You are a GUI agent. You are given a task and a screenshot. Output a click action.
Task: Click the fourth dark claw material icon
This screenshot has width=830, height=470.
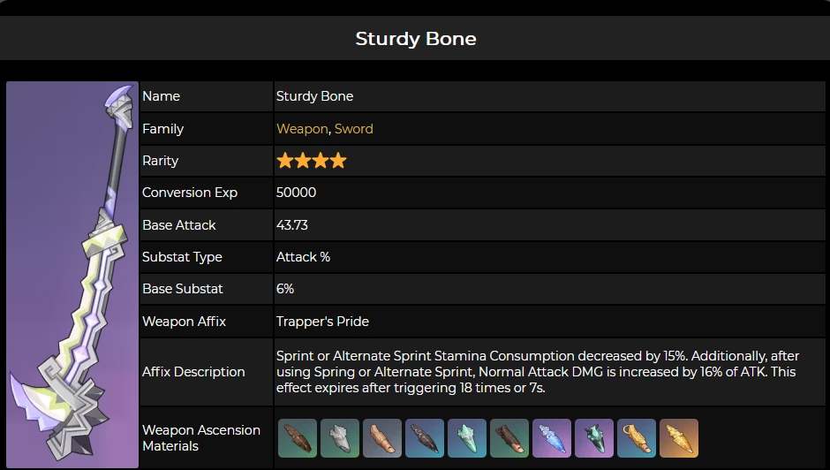pyautogui.click(x=425, y=438)
